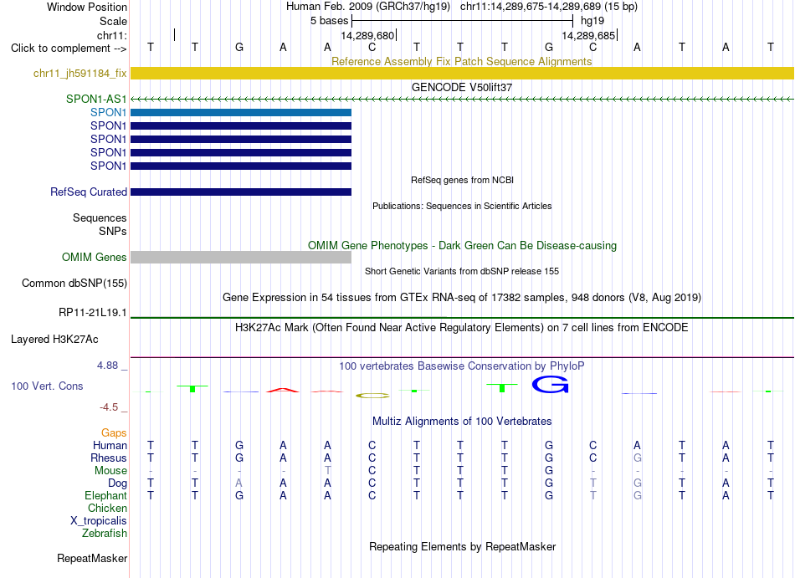This screenshot has height=578, width=795.
Task: Click 'Click to complement -->' label
Action: pyautogui.click(x=69, y=49)
